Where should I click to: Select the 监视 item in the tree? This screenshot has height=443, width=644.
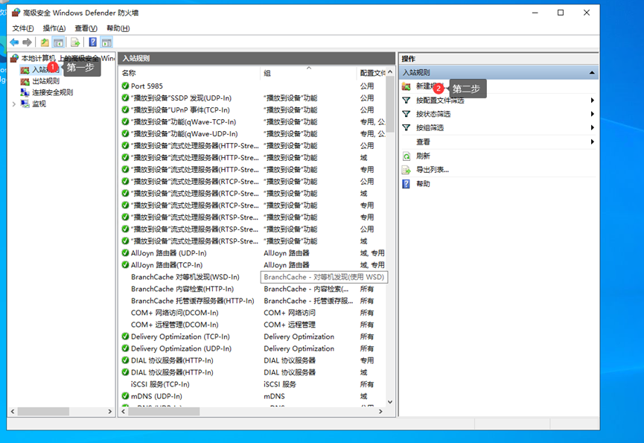[x=39, y=104]
